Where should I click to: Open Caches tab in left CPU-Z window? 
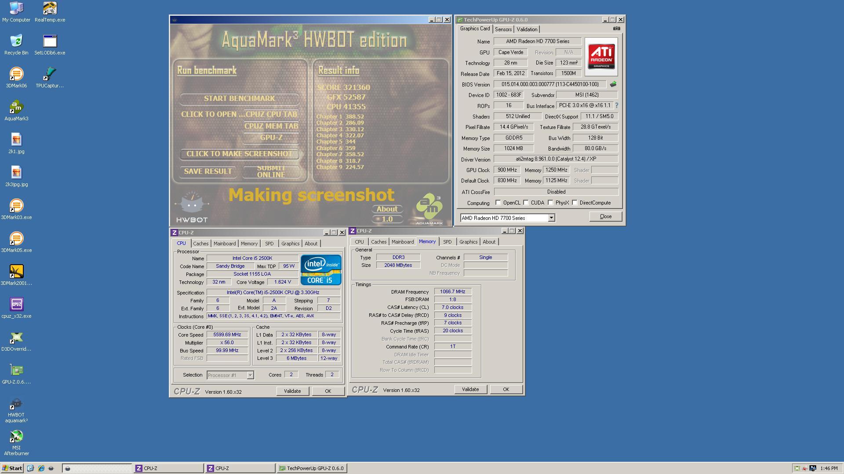click(x=200, y=244)
